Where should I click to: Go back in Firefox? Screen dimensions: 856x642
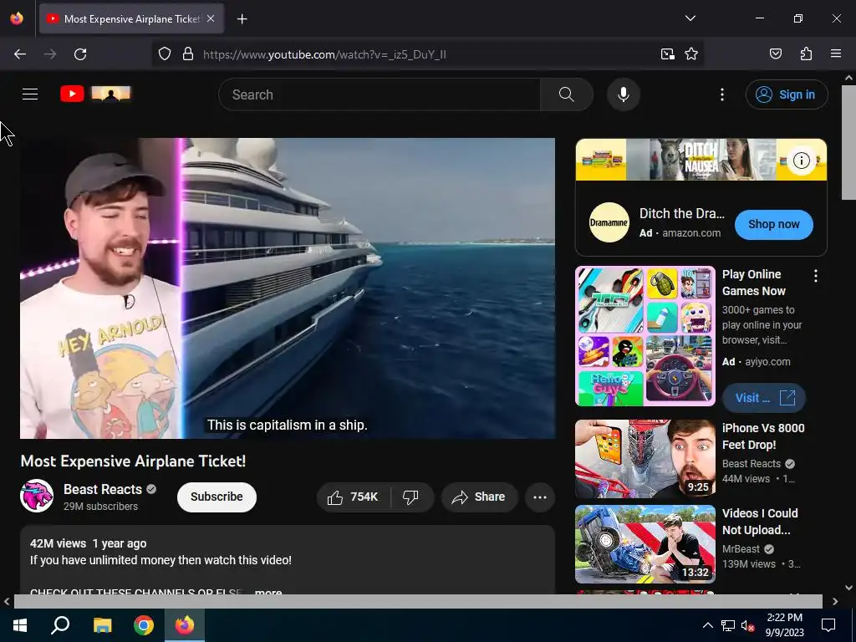pyautogui.click(x=20, y=54)
